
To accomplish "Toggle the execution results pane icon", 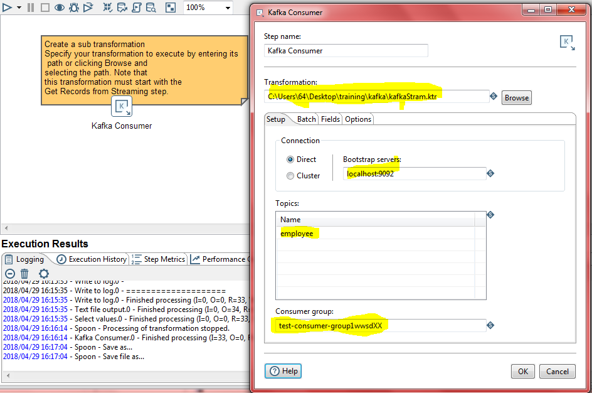I will pos(171,7).
